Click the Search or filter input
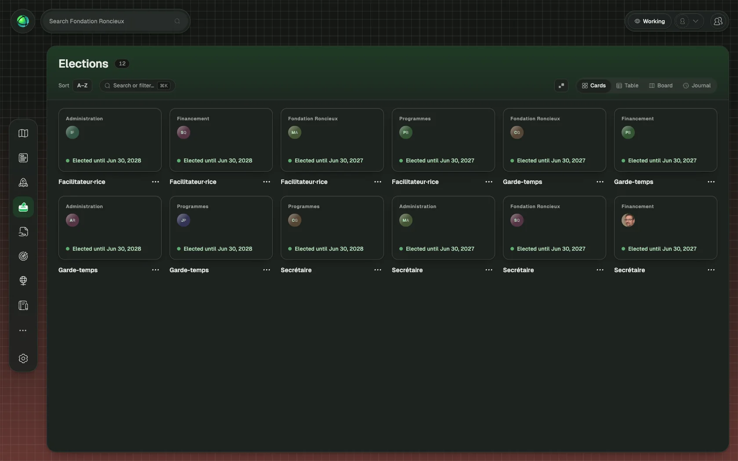The image size is (738, 461). pyautogui.click(x=137, y=86)
